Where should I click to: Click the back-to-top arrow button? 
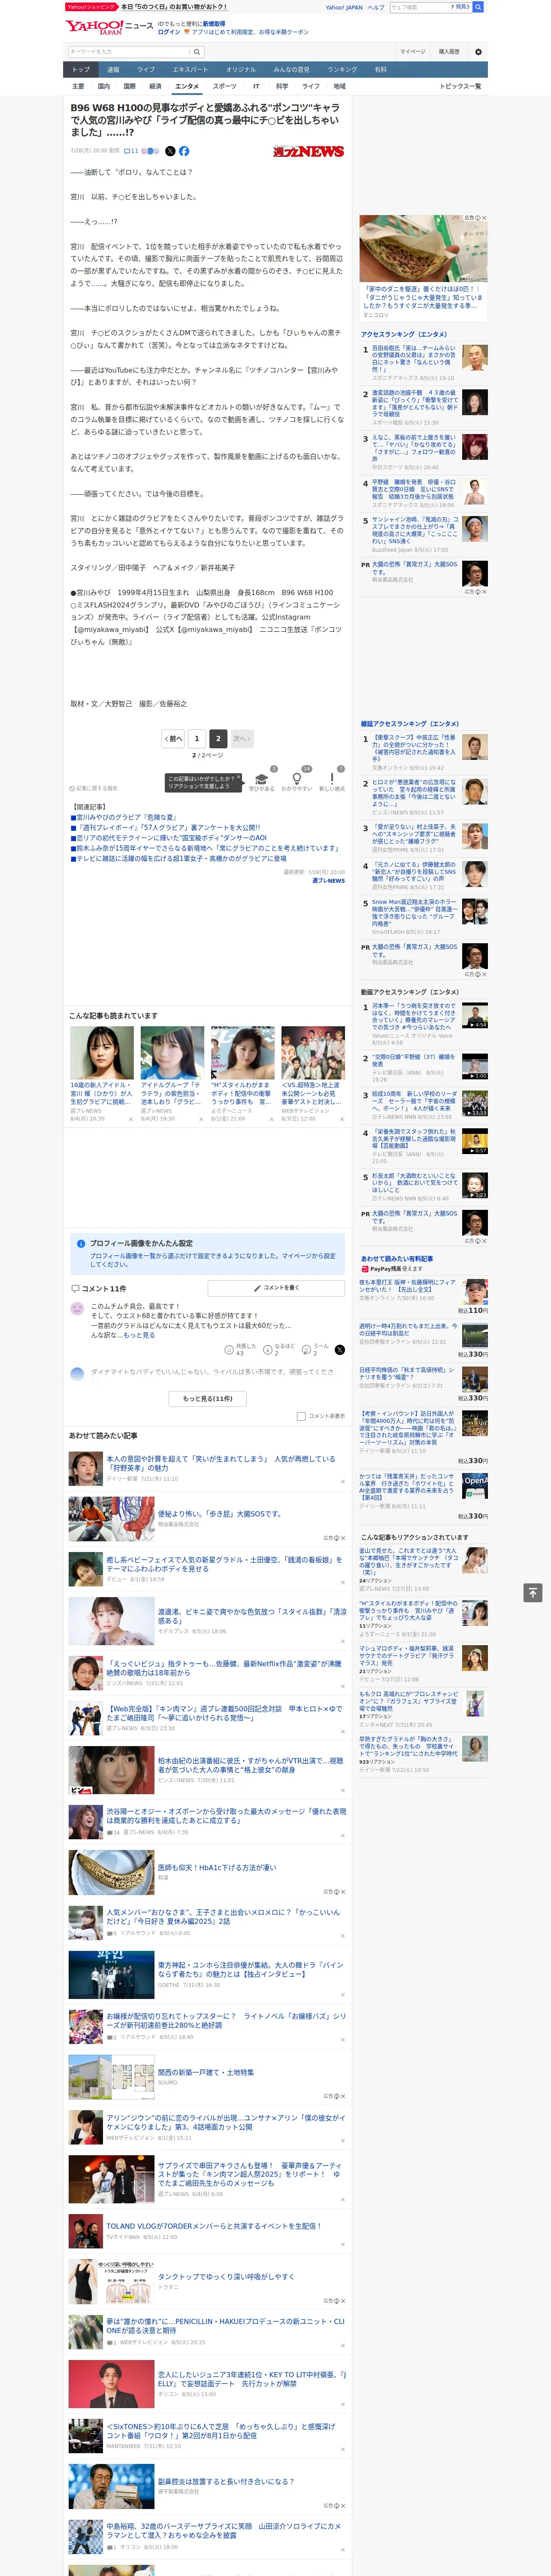[533, 1592]
